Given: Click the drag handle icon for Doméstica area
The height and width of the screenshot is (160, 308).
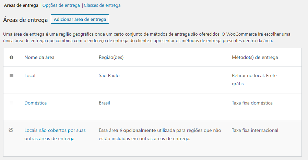Looking at the screenshot, I should click(x=12, y=103).
